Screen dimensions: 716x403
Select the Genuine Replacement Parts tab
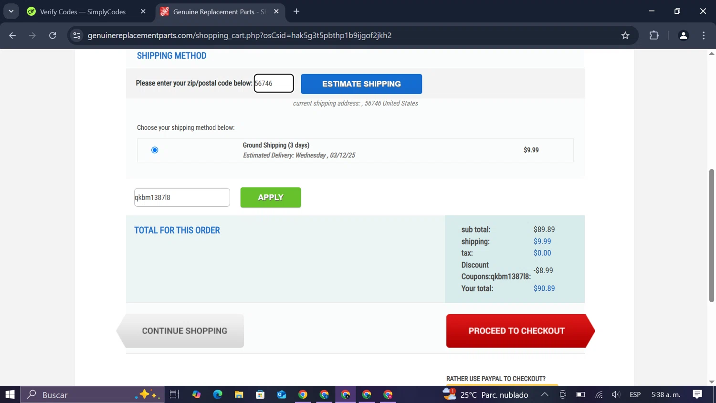pyautogui.click(x=220, y=11)
